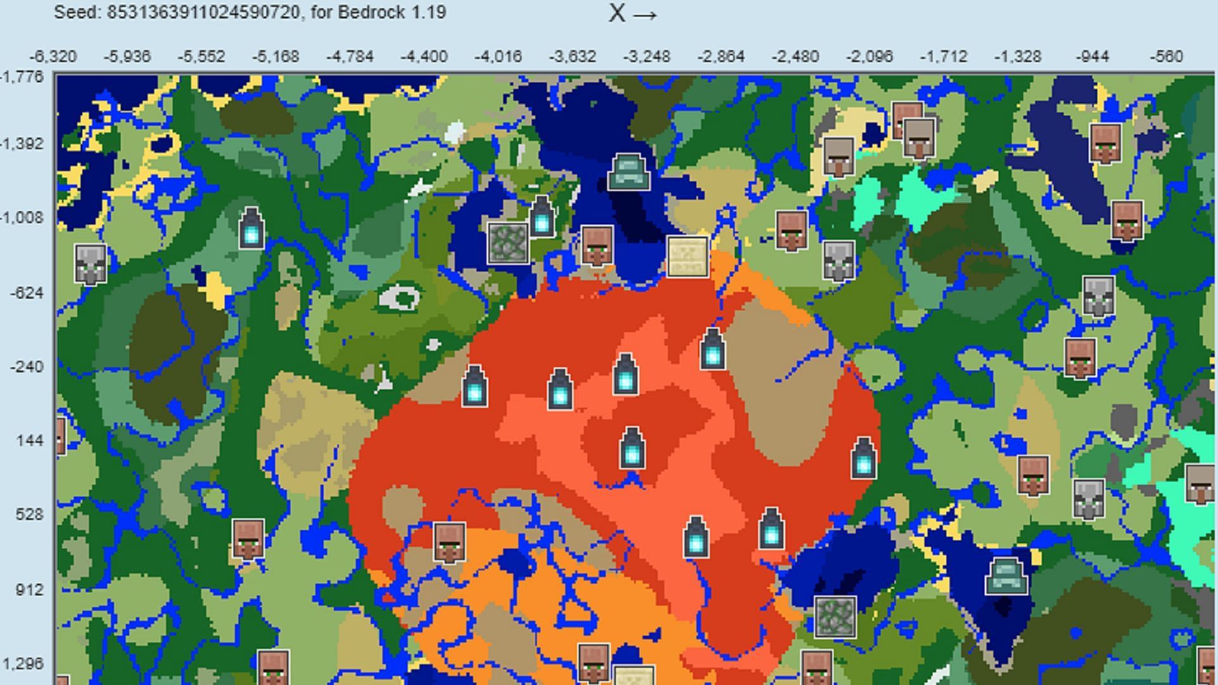This screenshot has width=1218, height=685.
Task: Click the -240 Z-axis label
Action: pos(27,367)
